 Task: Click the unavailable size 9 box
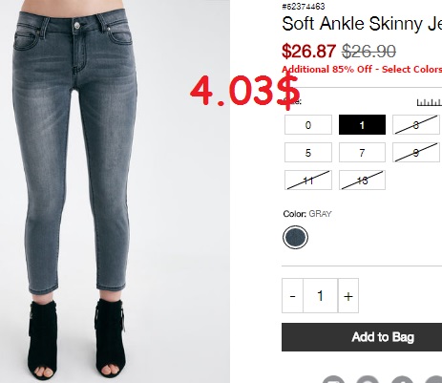tap(416, 153)
